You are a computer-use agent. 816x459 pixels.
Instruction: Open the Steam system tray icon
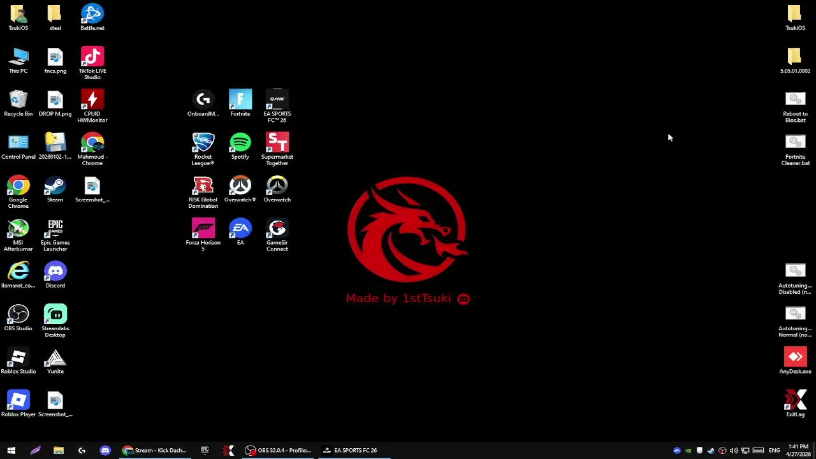(x=711, y=451)
